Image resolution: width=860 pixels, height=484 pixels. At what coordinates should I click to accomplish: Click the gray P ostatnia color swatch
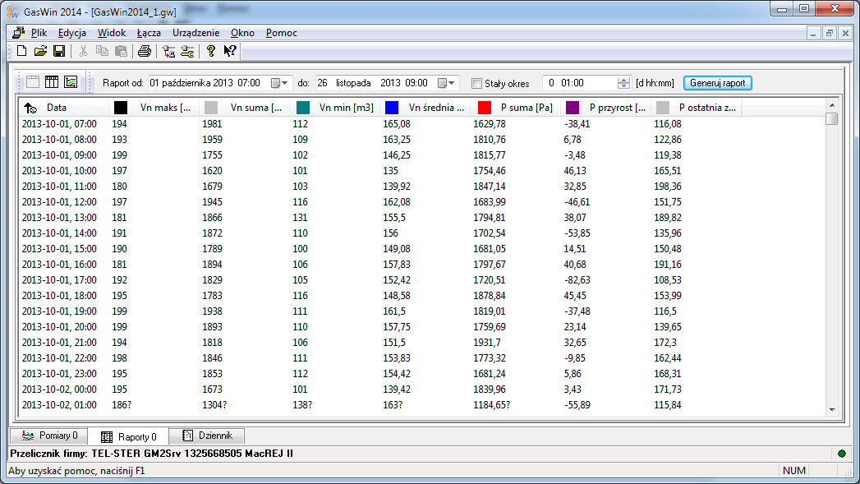pos(663,108)
